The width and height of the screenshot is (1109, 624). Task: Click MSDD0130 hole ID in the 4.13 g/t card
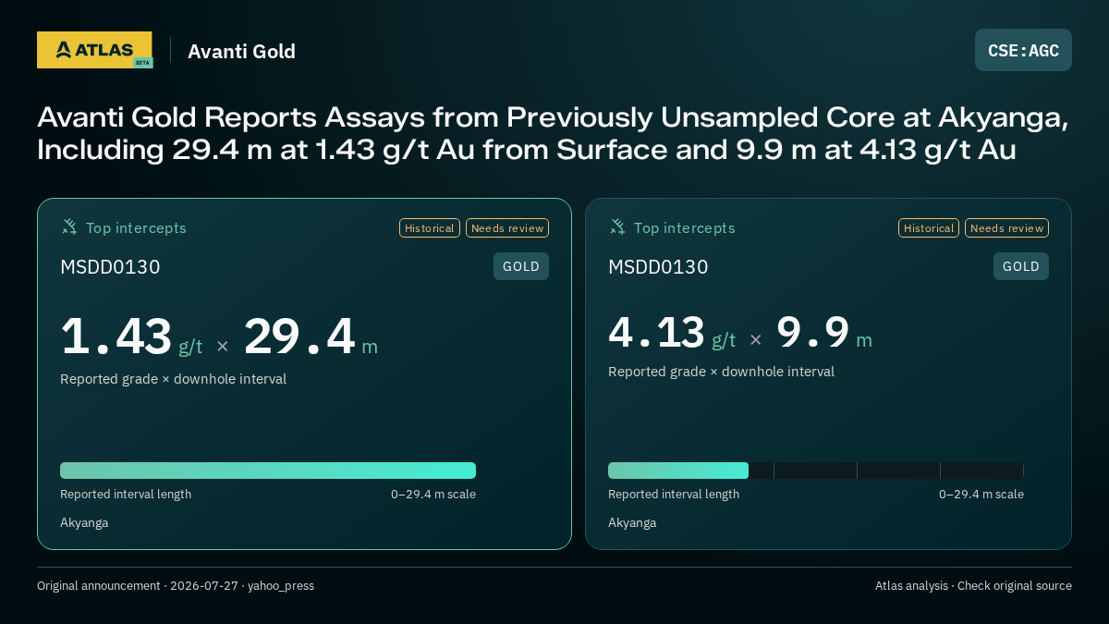click(658, 267)
